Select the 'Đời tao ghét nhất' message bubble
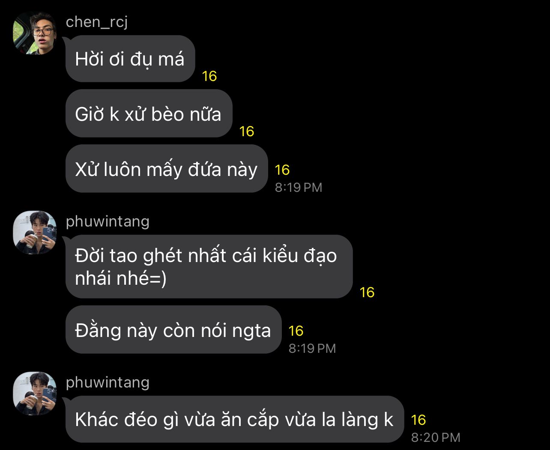This screenshot has width=550, height=450. pyautogui.click(x=209, y=267)
